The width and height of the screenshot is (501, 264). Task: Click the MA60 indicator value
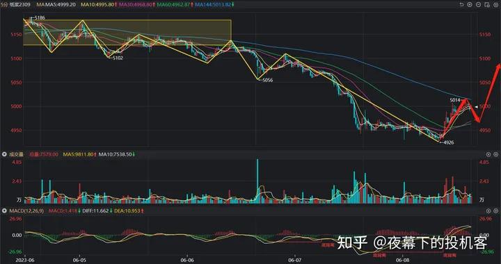coord(173,5)
